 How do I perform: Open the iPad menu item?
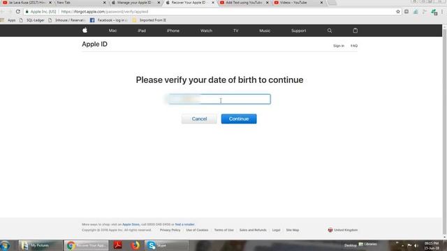click(x=142, y=31)
